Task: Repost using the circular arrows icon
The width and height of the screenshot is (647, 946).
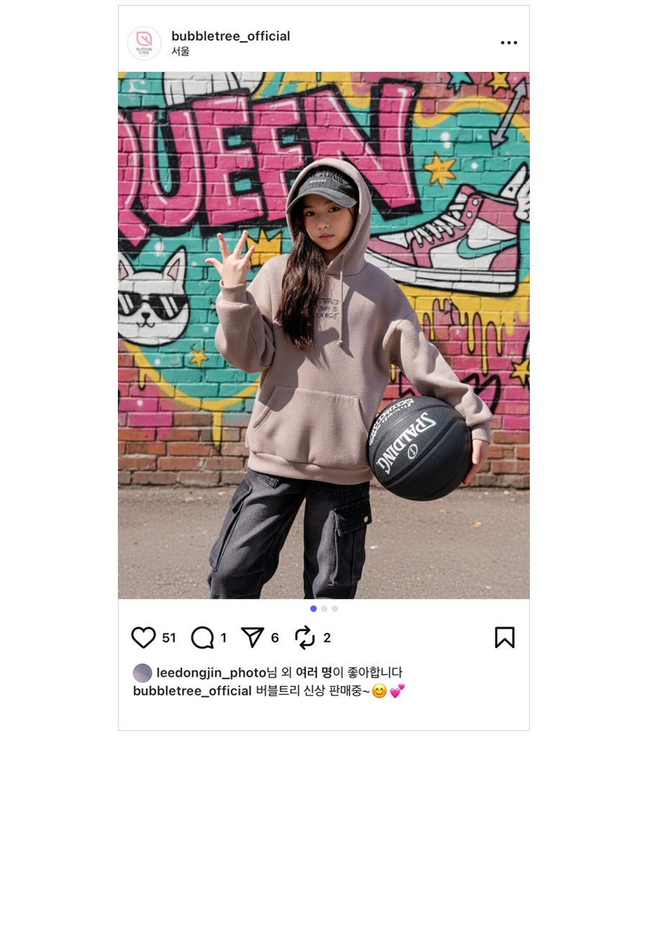Action: pos(305,637)
